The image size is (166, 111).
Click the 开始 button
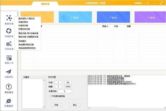[x=56, y=105]
